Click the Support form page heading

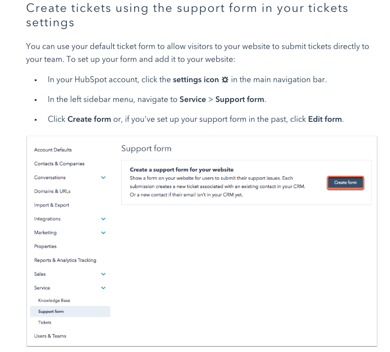(146, 149)
